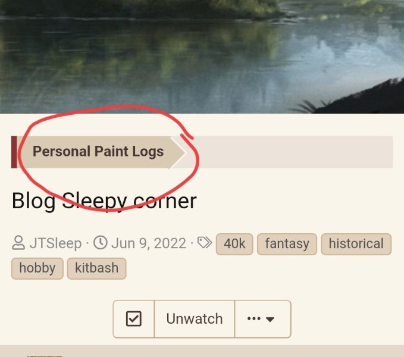
Task: Click the Blog Sleepy corner thread title
Action: (104, 201)
